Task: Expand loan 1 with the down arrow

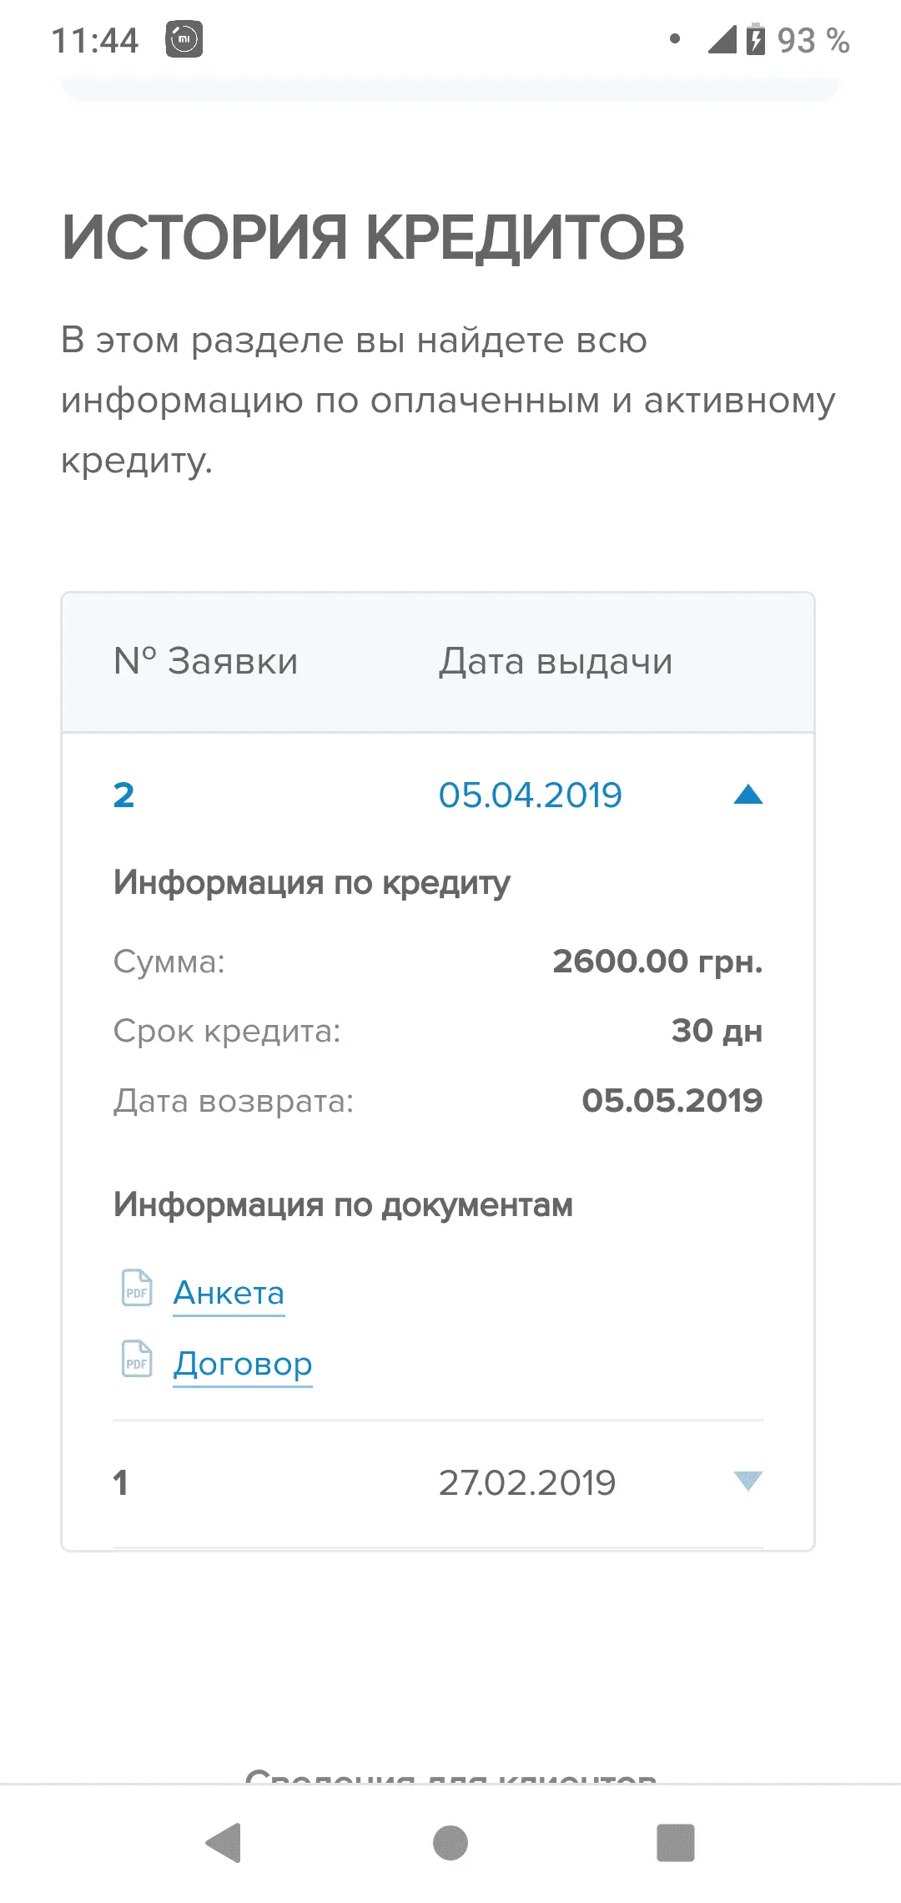Action: pyautogui.click(x=747, y=1482)
